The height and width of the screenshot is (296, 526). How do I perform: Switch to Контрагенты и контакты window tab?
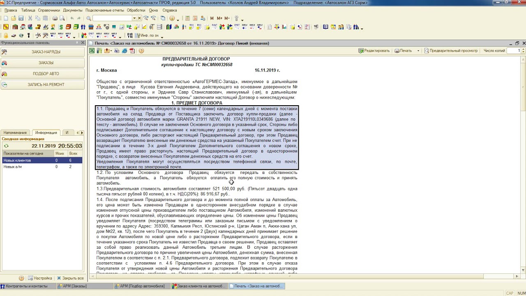point(28,286)
